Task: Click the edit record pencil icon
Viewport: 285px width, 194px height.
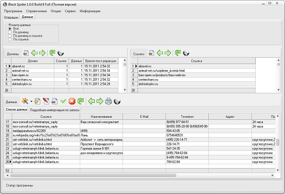Action: click(x=46, y=101)
